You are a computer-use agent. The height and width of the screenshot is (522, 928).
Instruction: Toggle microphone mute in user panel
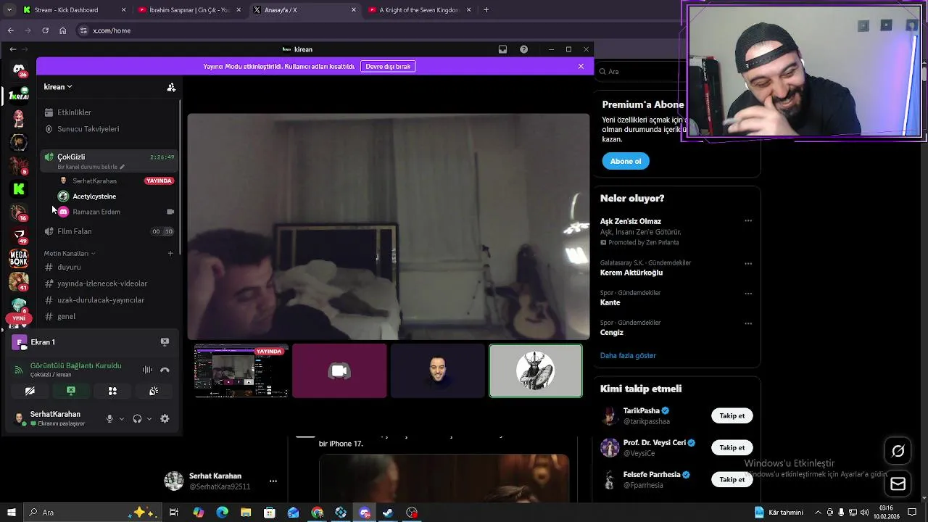pyautogui.click(x=109, y=418)
